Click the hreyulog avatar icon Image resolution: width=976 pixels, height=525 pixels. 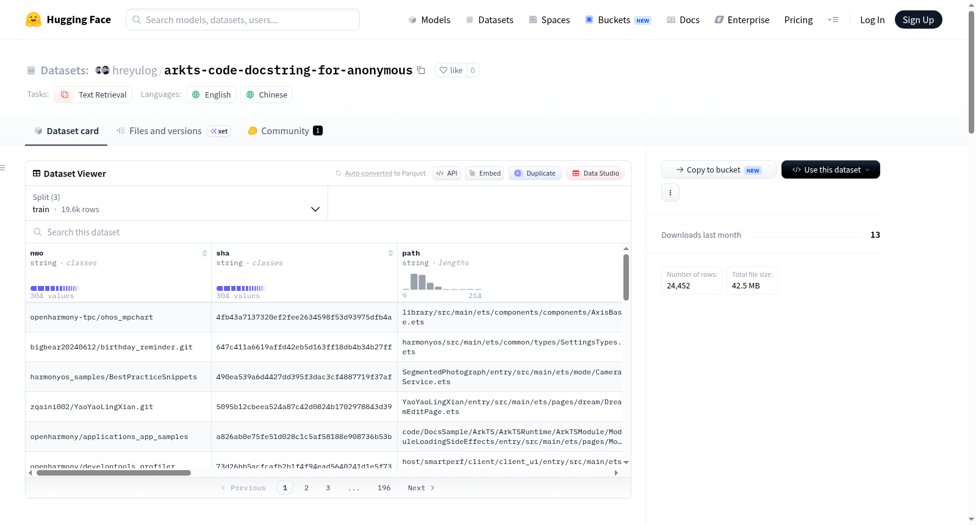[x=102, y=70]
